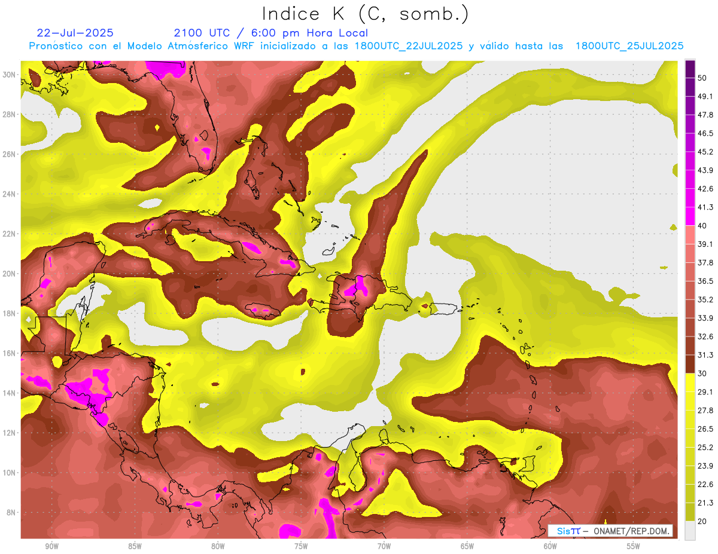This screenshot has width=718, height=554.
Task: Click the 75W longitude axis label
Action: pos(301,546)
